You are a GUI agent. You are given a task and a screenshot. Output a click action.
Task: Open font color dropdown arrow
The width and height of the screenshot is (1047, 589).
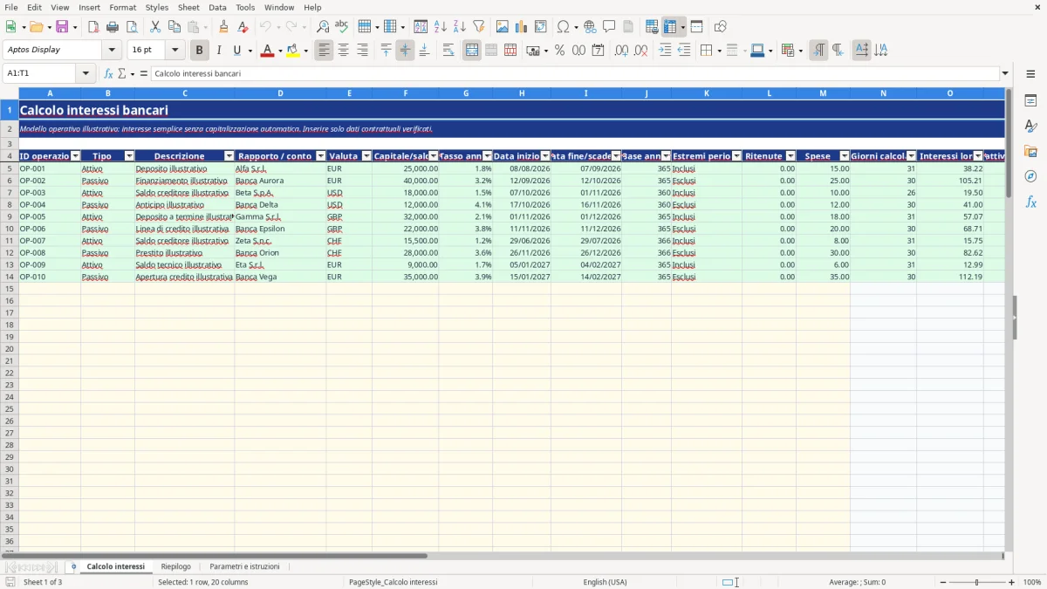(x=279, y=51)
